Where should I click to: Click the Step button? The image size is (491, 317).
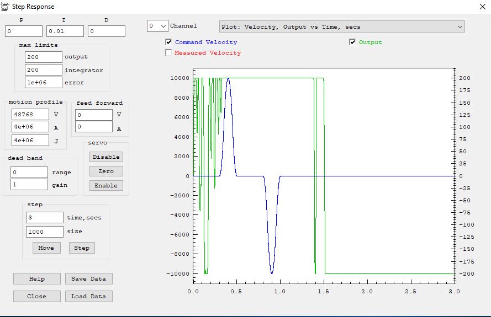click(x=82, y=248)
